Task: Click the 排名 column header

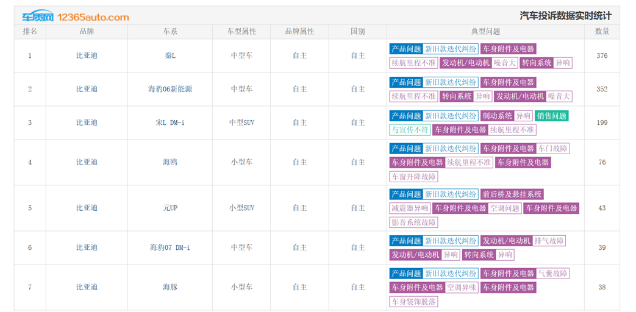Action: (30, 32)
